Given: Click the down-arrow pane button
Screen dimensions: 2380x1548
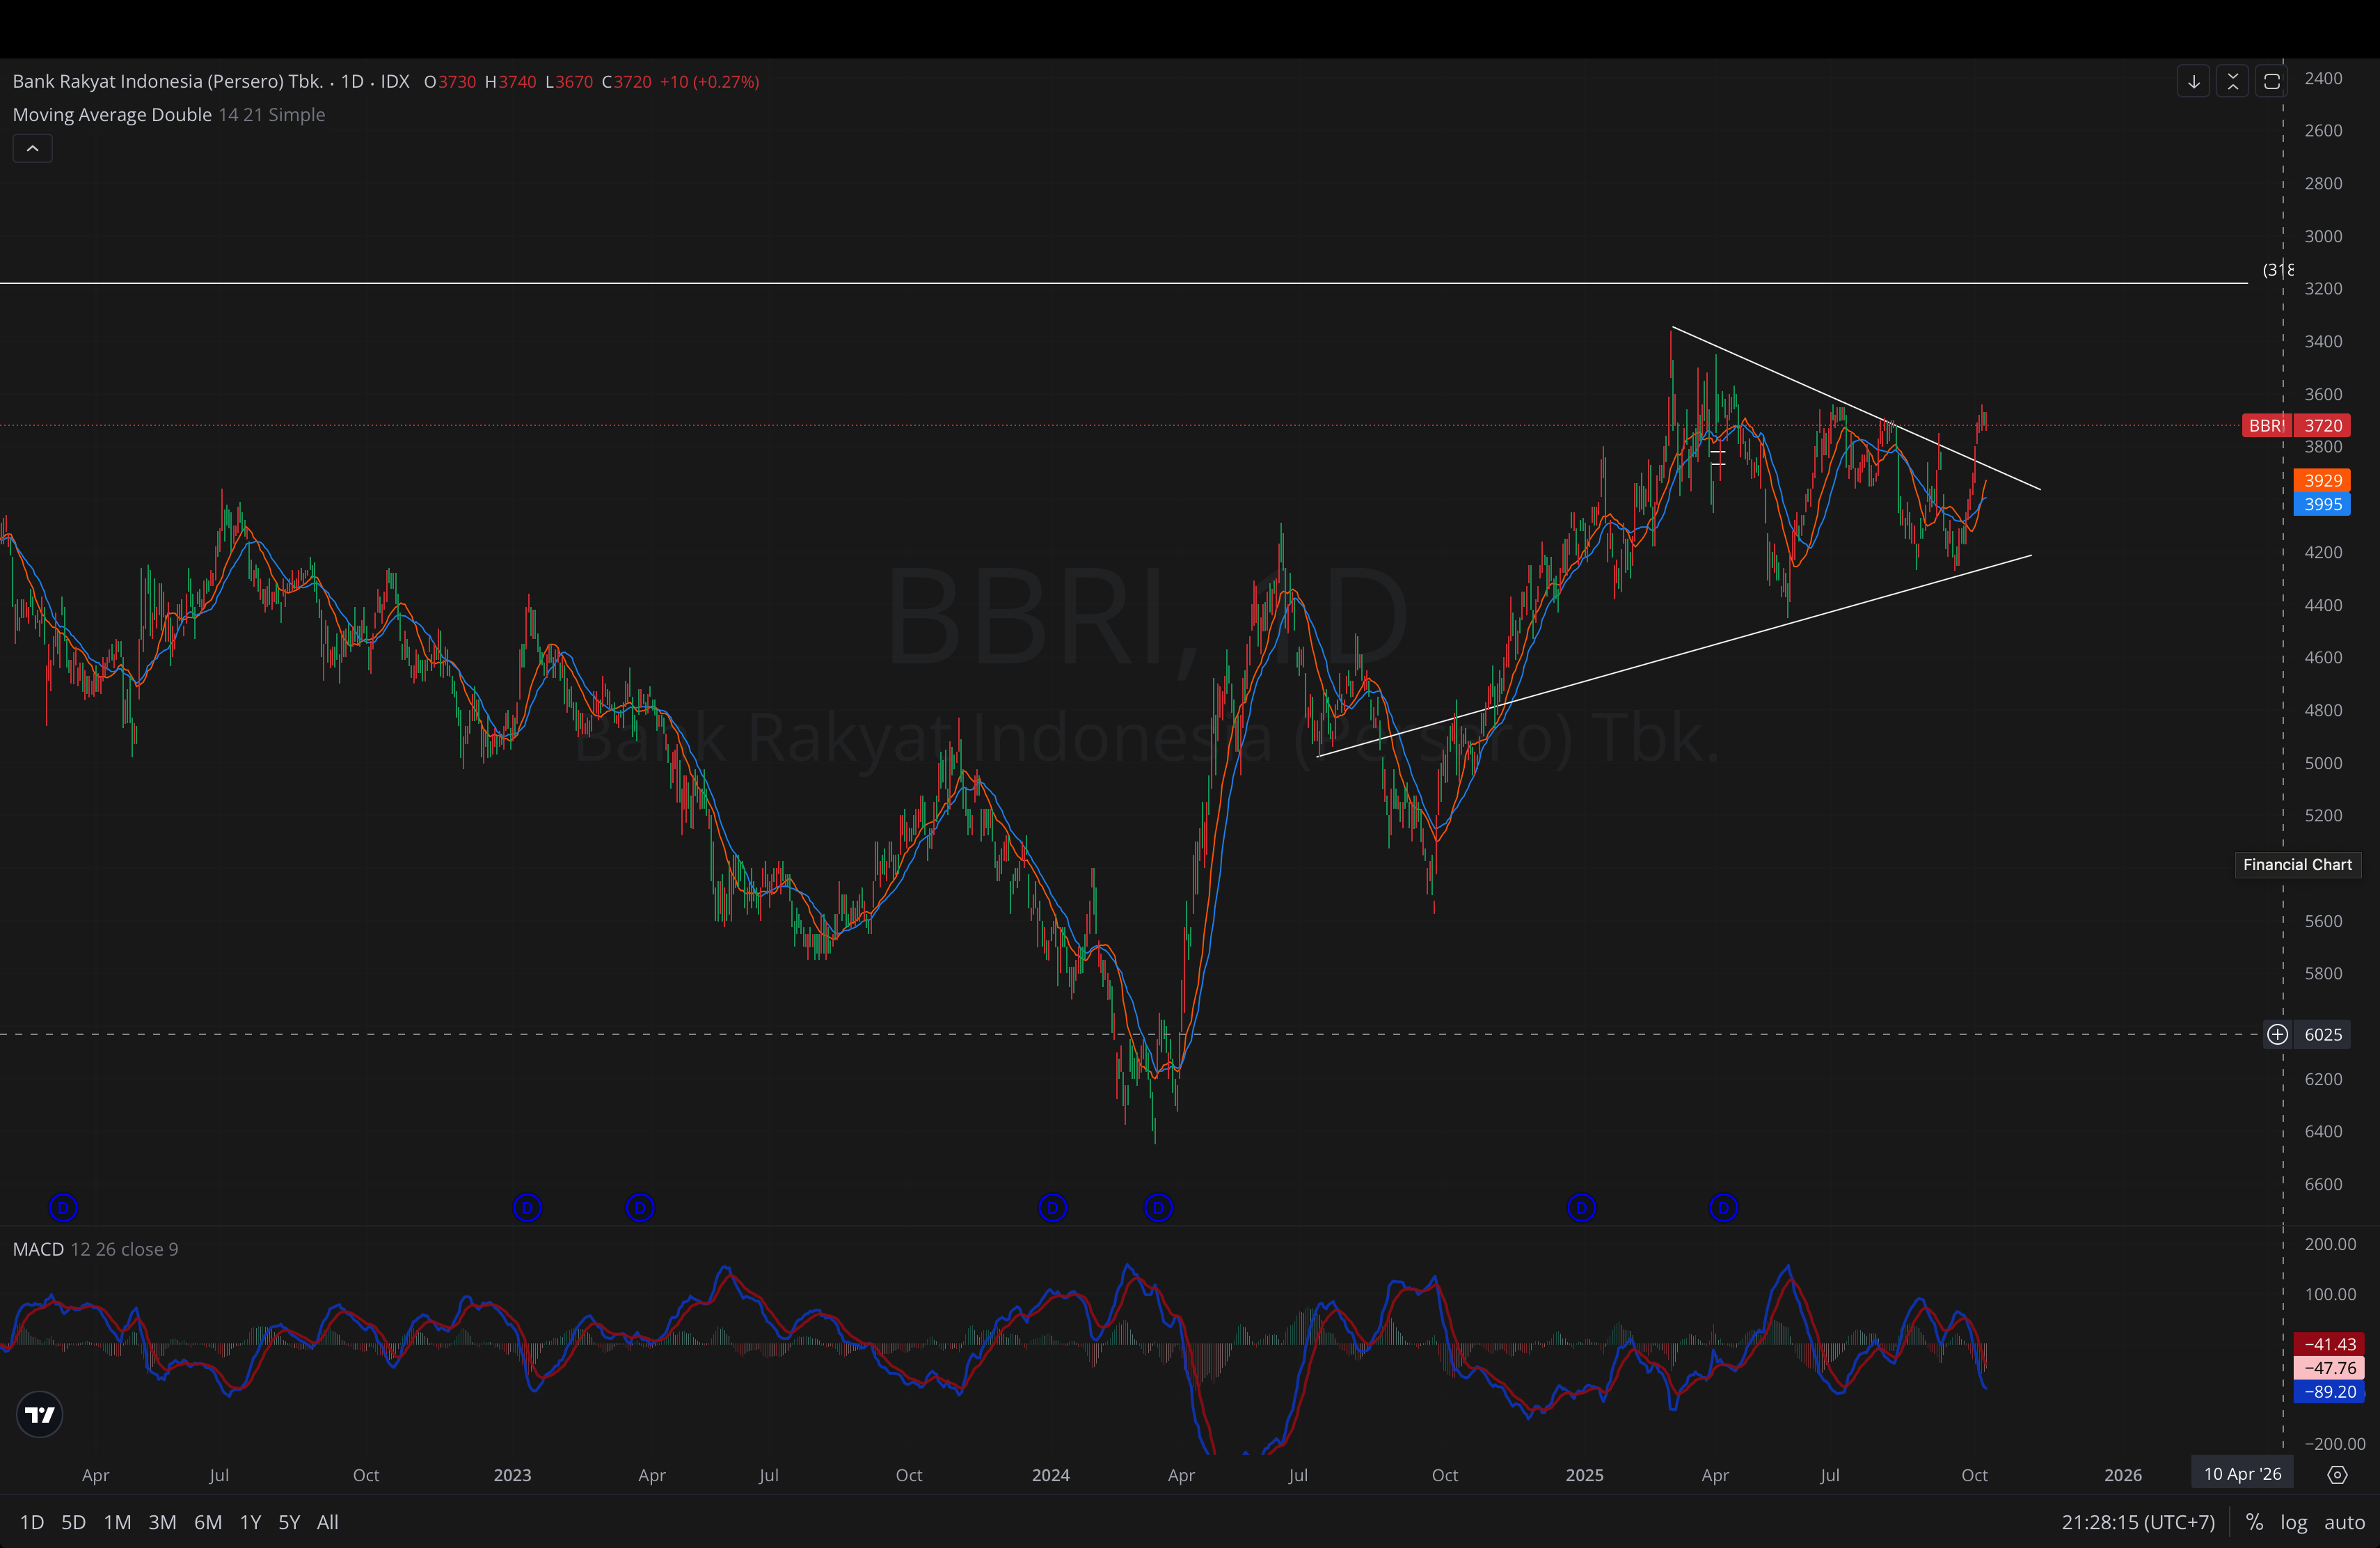Looking at the screenshot, I should tap(2193, 82).
